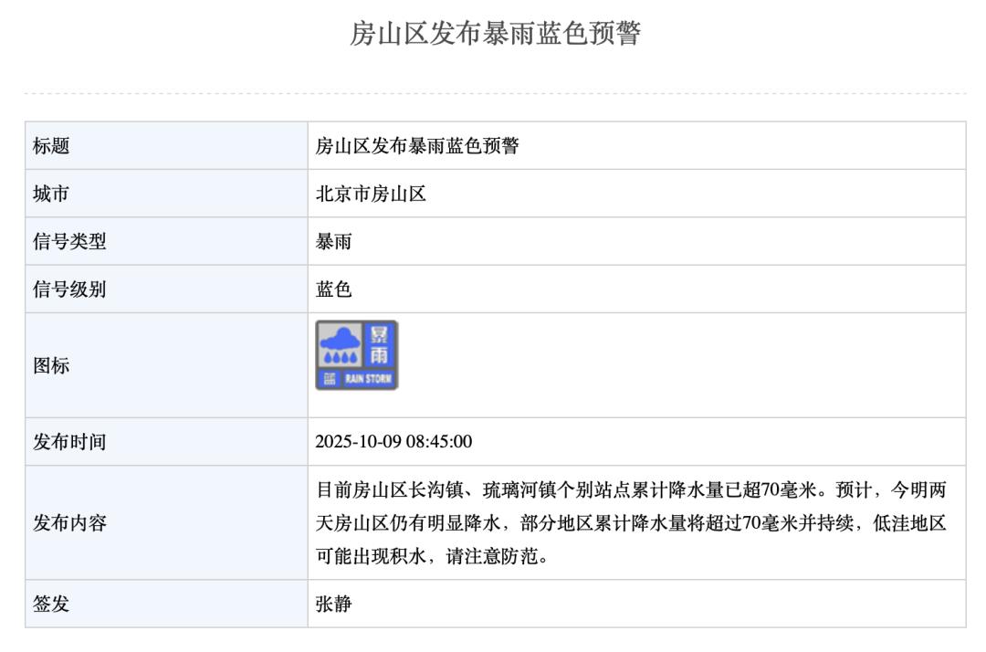986x652 pixels.
Task: Click the 发布时间 row label
Action: coord(69,442)
